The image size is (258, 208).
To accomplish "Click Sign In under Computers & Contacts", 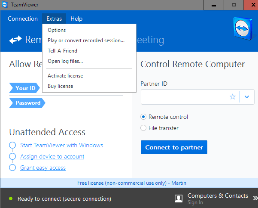I will (195, 202).
